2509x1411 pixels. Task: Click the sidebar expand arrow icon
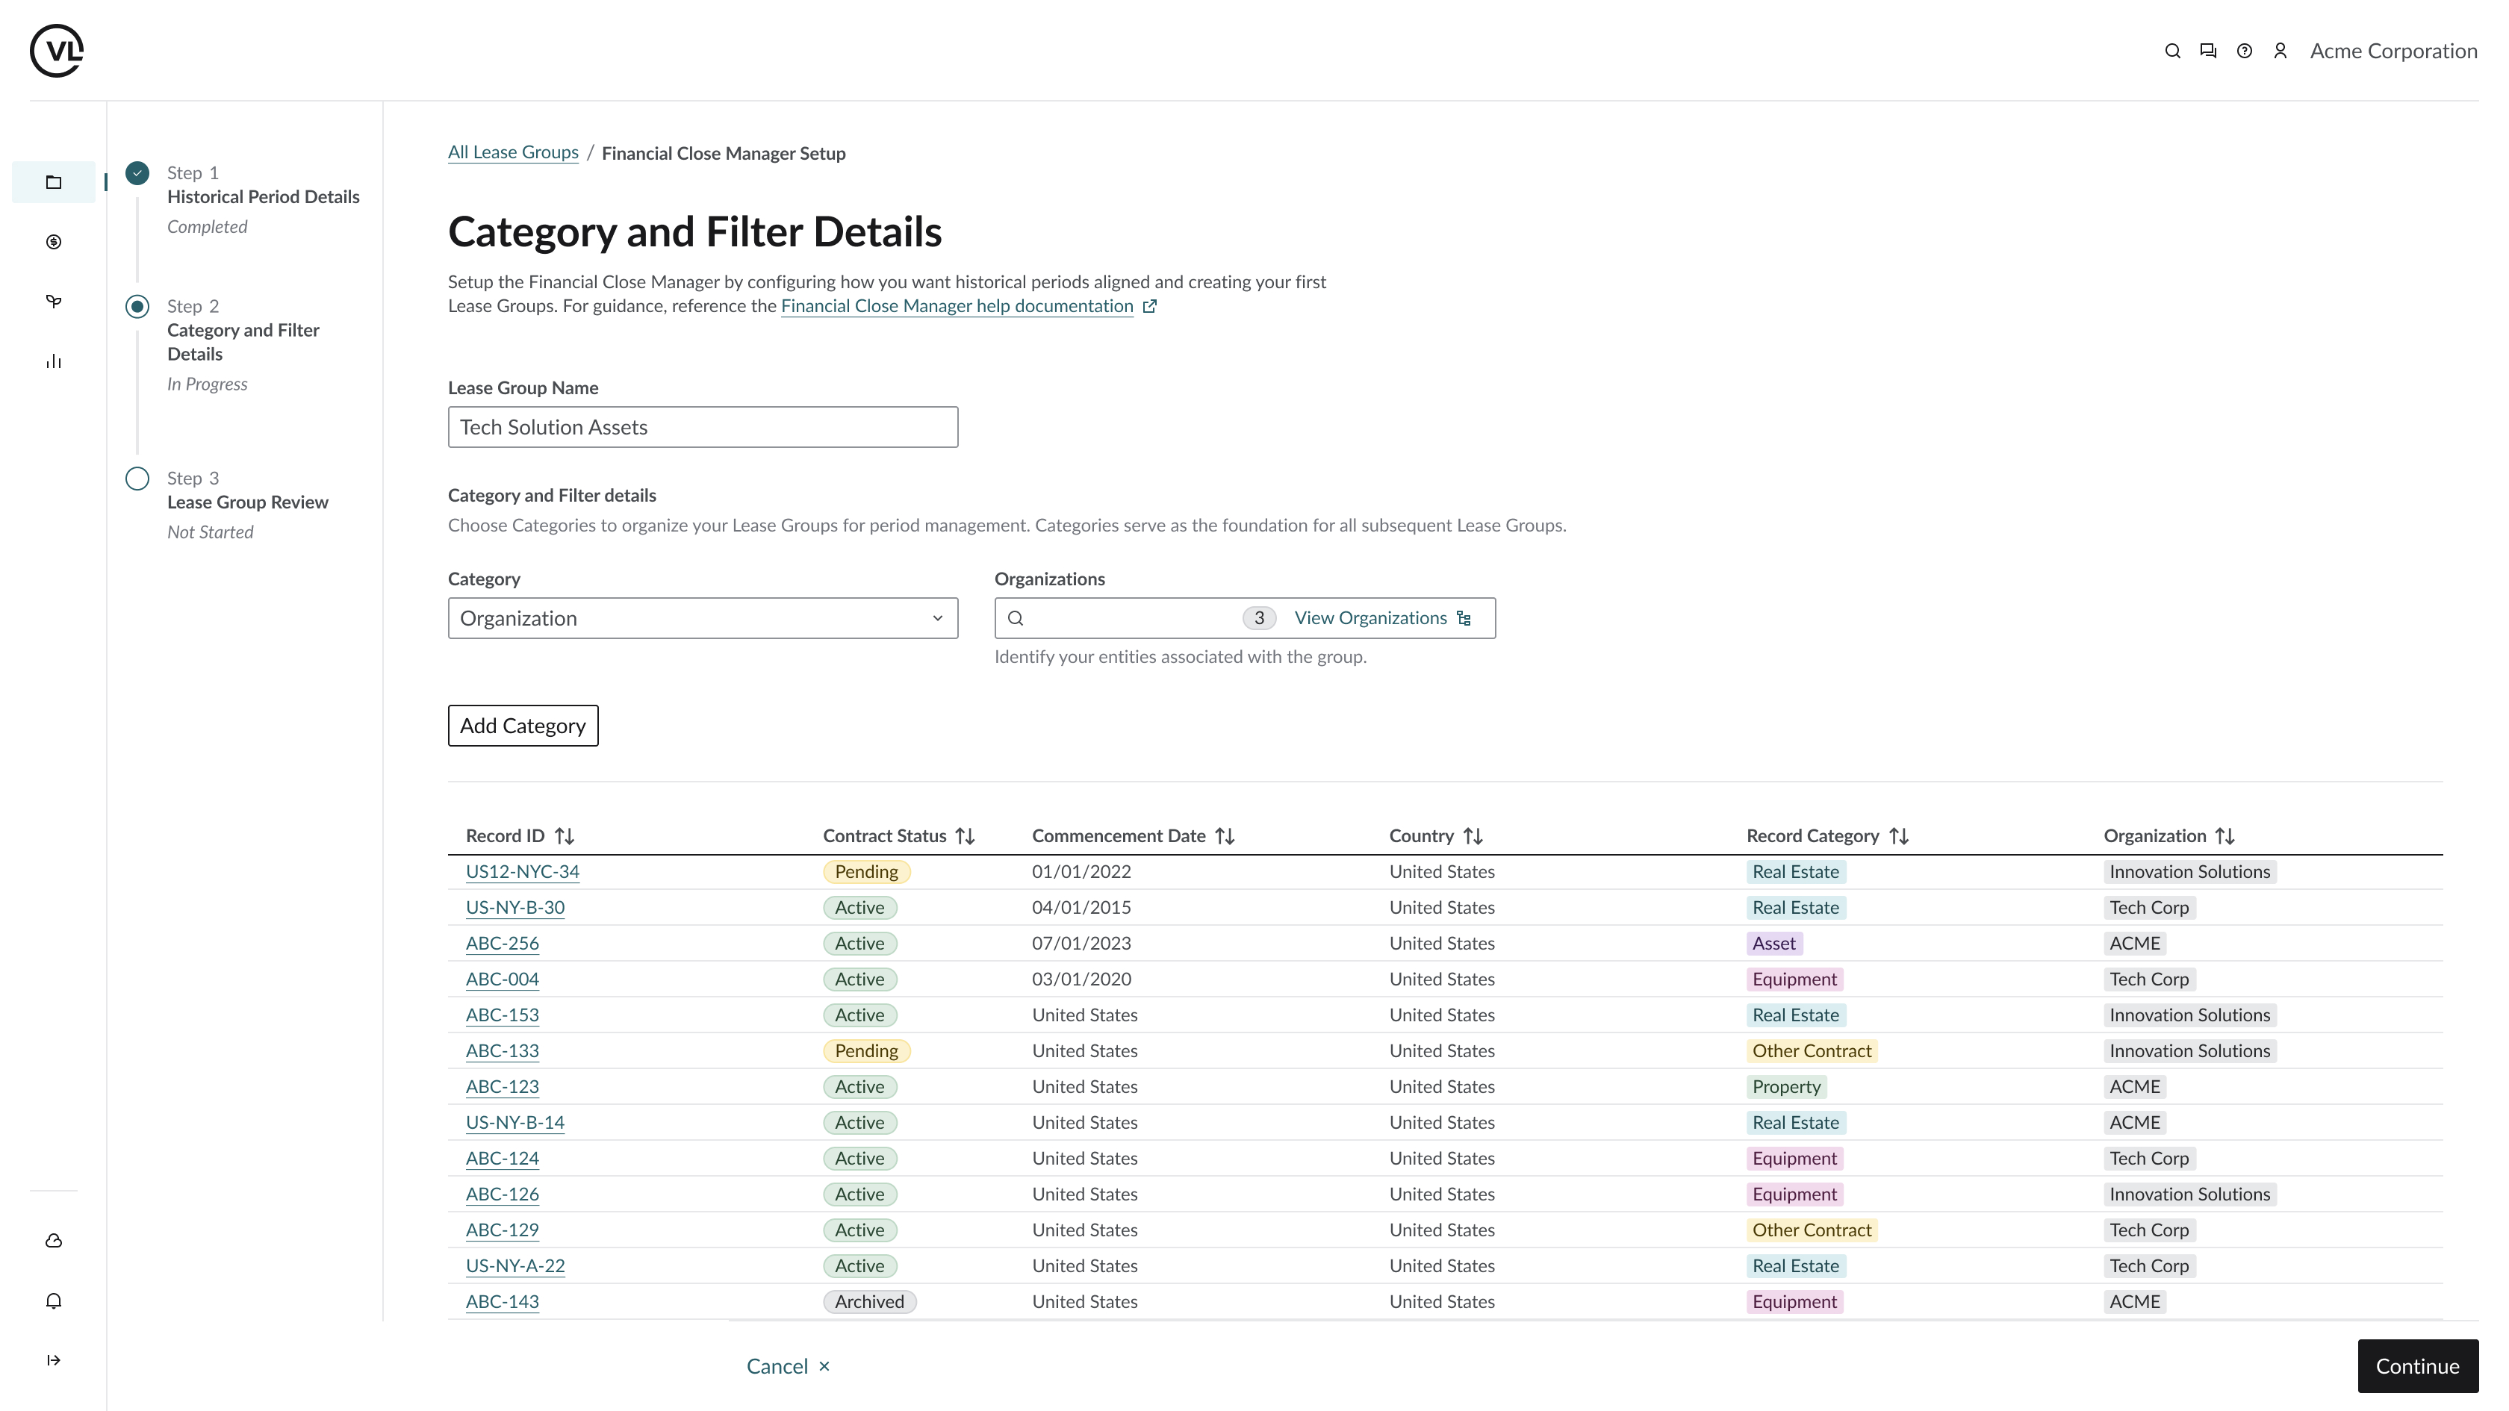[x=54, y=1360]
